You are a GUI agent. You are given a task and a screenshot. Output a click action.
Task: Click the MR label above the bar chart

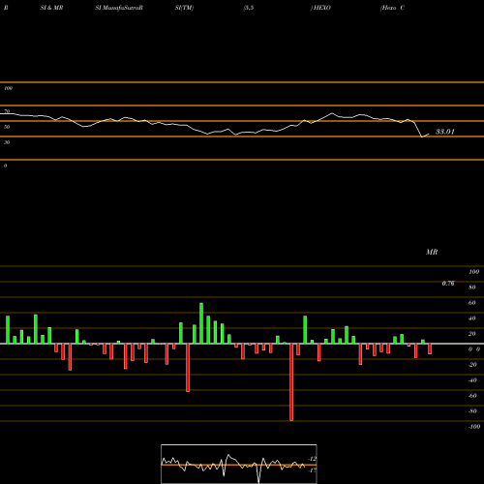(x=432, y=252)
